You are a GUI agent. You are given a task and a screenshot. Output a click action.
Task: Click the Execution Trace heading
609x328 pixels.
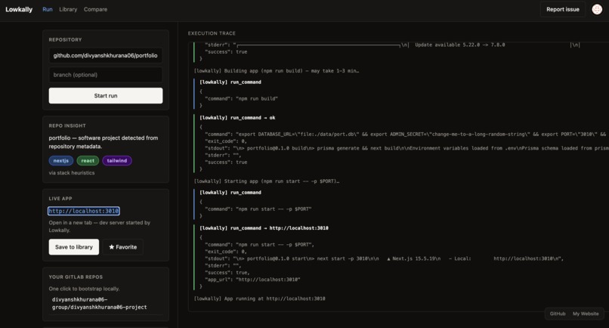point(212,33)
